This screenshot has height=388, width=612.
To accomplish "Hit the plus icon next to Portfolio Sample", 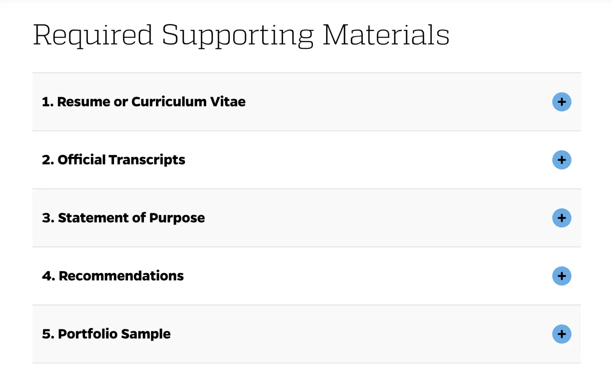I will coord(561,334).
